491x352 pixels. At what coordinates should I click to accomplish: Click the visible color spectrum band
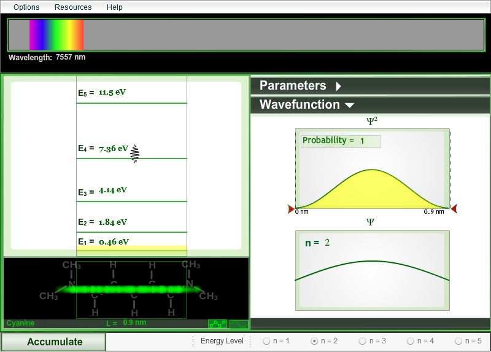(56, 35)
